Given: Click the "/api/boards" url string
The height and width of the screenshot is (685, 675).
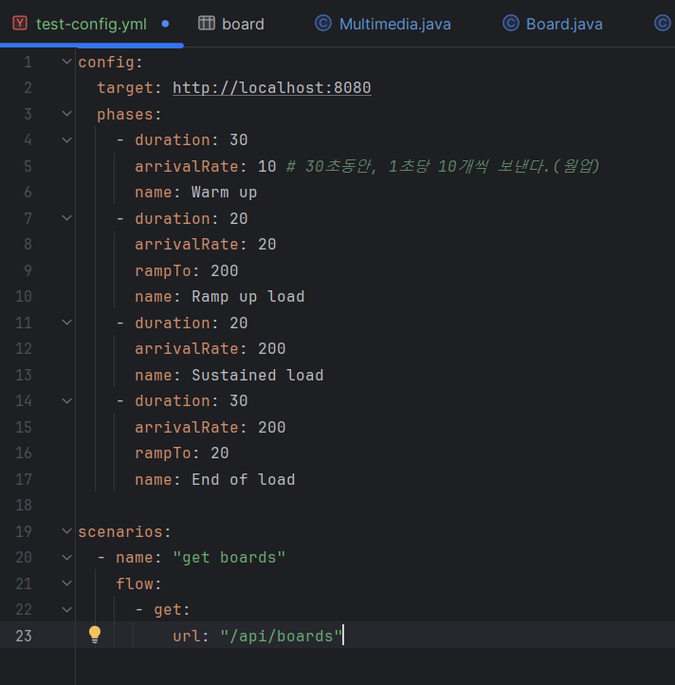Looking at the screenshot, I should coord(282,636).
